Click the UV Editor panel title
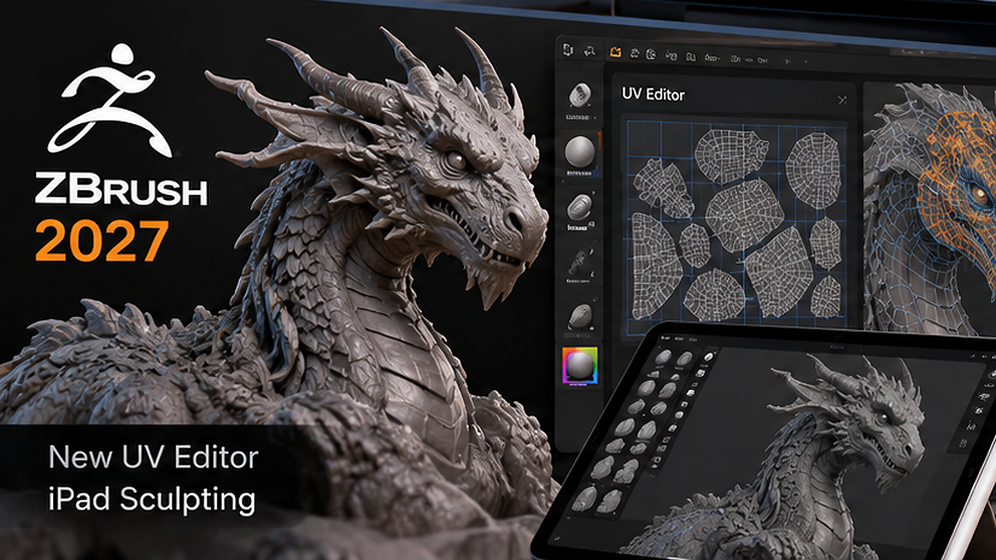This screenshot has width=996, height=560. [653, 95]
